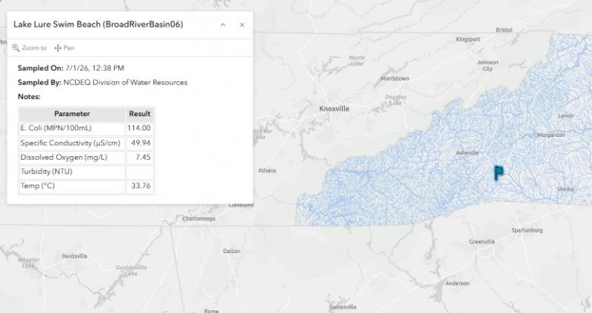Click the Spartanburg map label
Viewport: 592px width, 313px height.
(527, 230)
